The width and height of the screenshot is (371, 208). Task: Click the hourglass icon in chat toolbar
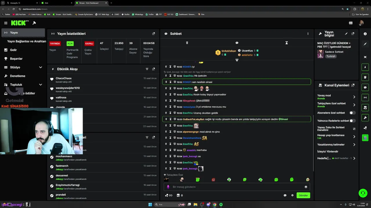pos(287,43)
